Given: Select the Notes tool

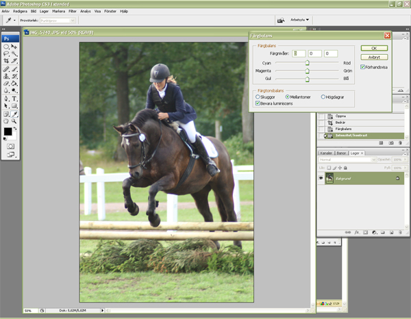Looking at the screenshot, I should (6, 114).
